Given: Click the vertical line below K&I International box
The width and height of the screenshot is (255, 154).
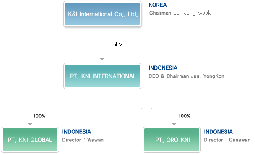Looking at the screenshot, I should (102, 42).
